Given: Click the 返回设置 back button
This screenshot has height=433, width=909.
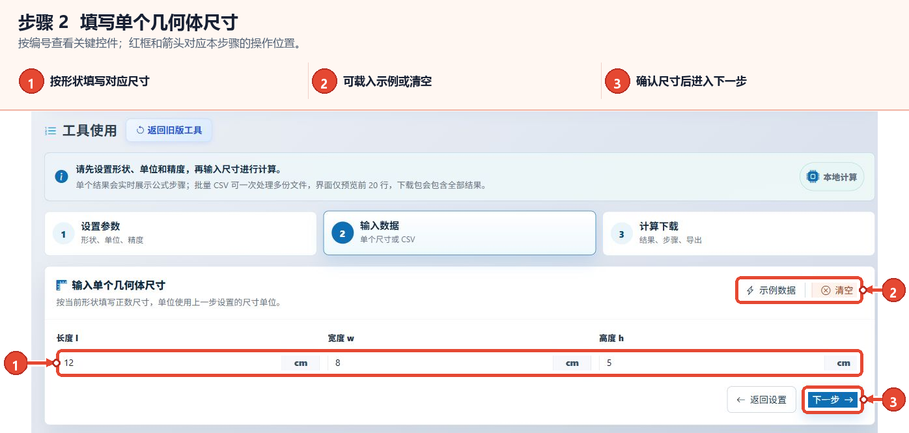Looking at the screenshot, I should pyautogui.click(x=761, y=400).
